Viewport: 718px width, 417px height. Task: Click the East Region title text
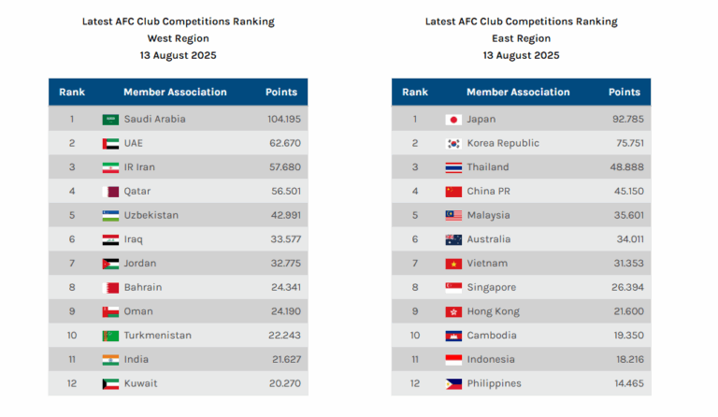(x=521, y=38)
